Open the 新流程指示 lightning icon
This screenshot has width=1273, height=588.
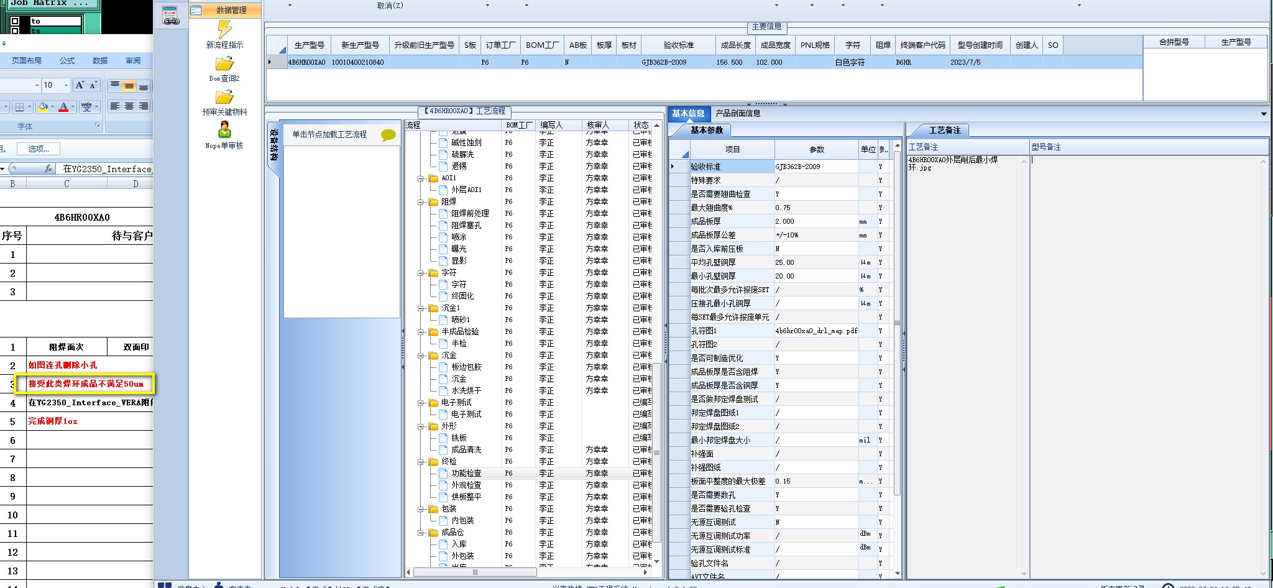click(x=224, y=29)
